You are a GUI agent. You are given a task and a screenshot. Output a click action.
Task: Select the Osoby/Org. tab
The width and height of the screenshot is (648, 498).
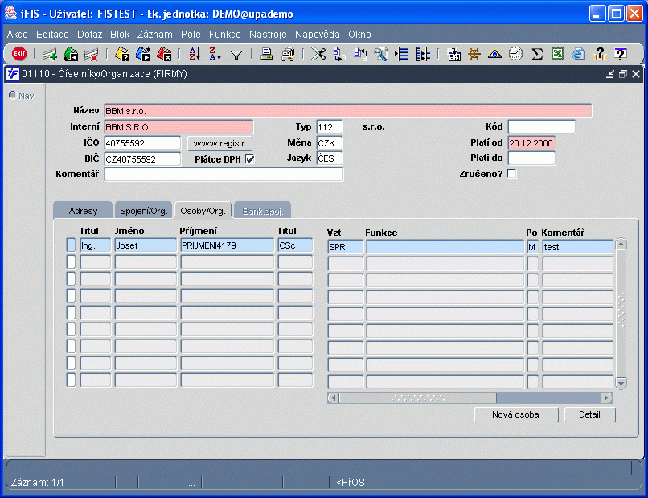pos(203,211)
